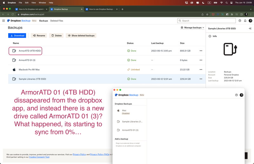Open the notifications bell
254x164 pixels.
point(245,21)
